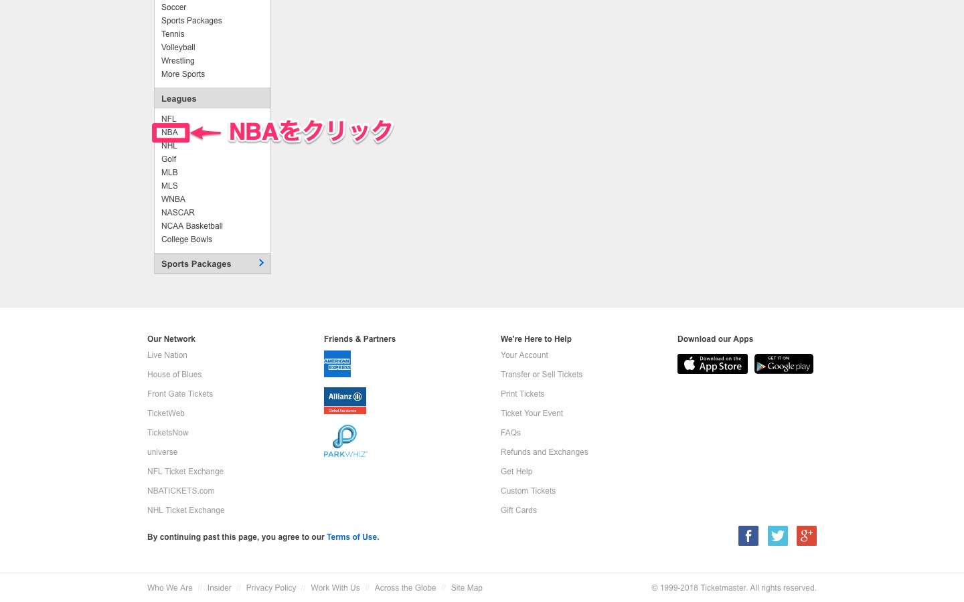Image resolution: width=964 pixels, height=602 pixels.
Task: Open Transfer or Sell Tickets link
Action: point(542,375)
